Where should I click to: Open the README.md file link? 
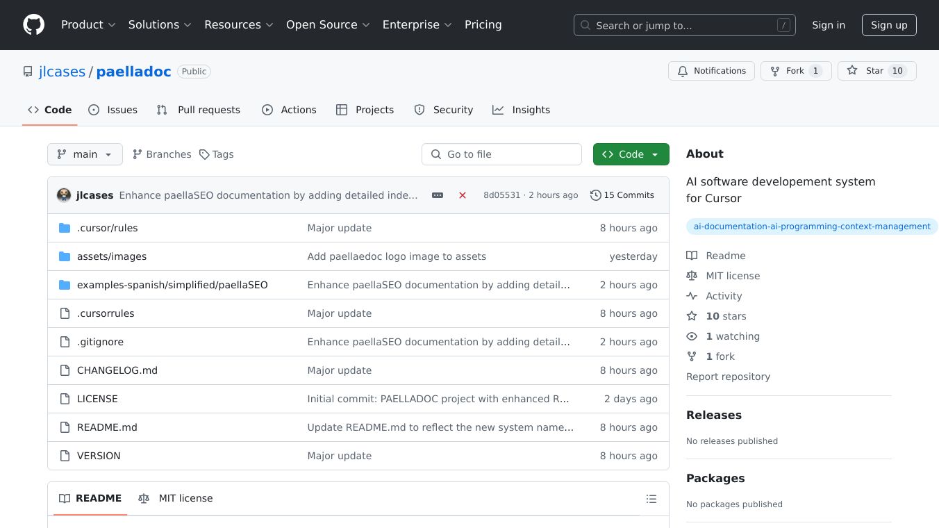click(107, 427)
